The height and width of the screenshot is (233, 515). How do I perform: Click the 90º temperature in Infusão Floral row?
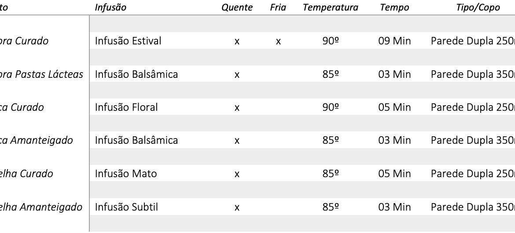click(330, 107)
